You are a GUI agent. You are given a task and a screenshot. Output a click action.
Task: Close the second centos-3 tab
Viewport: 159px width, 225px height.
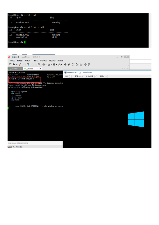37,69
